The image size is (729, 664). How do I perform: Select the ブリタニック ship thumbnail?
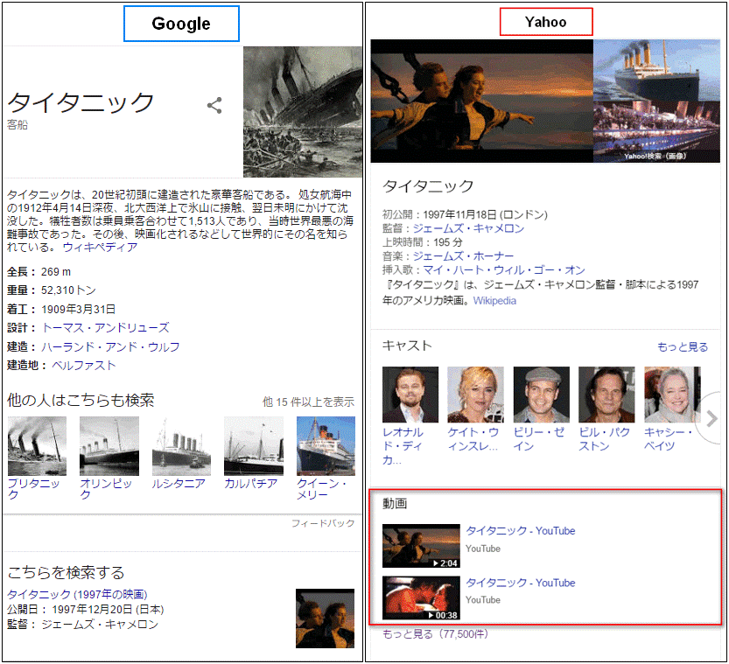coord(37,446)
